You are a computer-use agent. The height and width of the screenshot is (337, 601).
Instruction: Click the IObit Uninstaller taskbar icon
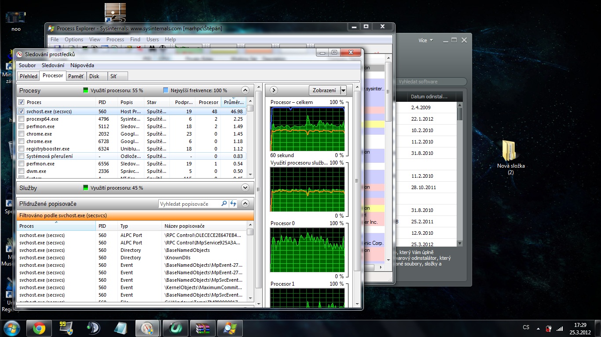(x=175, y=328)
